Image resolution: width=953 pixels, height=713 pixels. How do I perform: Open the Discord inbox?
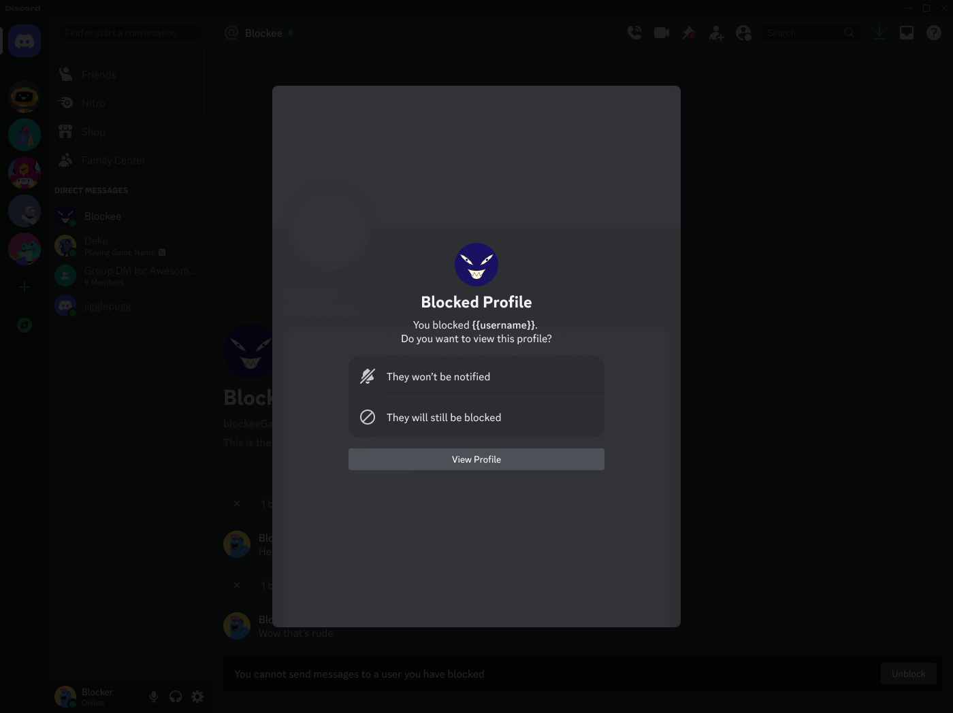click(x=906, y=32)
